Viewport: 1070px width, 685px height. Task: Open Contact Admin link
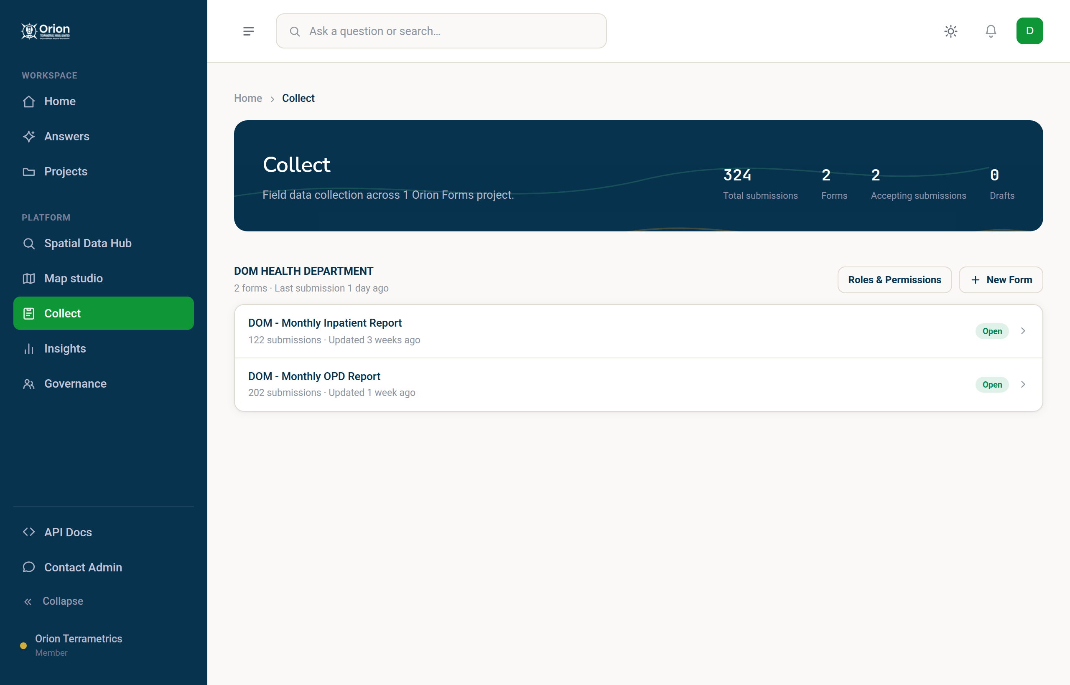pos(104,567)
